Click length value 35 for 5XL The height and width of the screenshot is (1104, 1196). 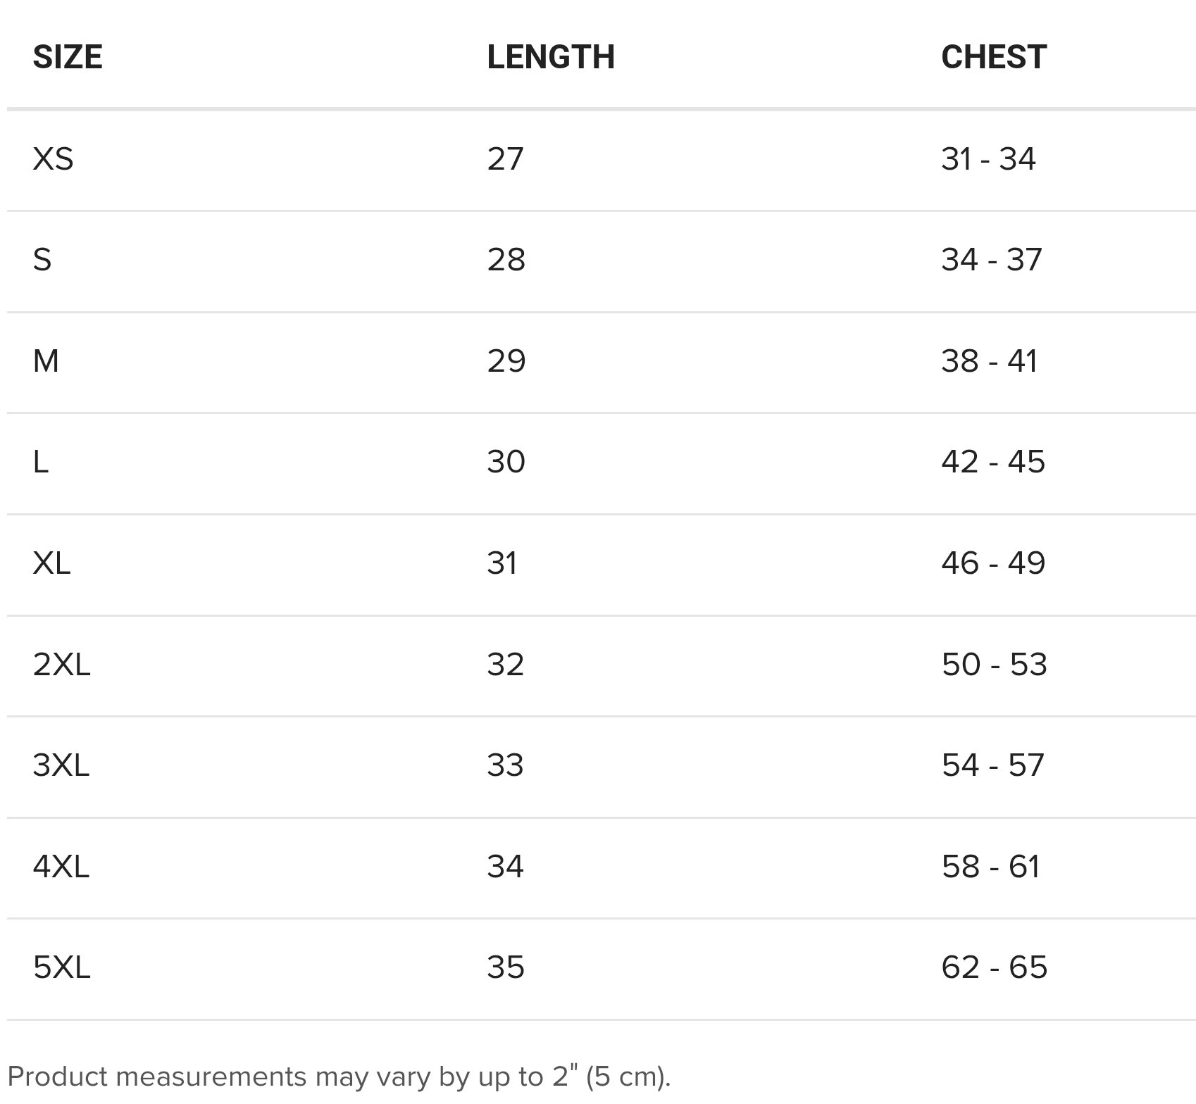pos(506,967)
